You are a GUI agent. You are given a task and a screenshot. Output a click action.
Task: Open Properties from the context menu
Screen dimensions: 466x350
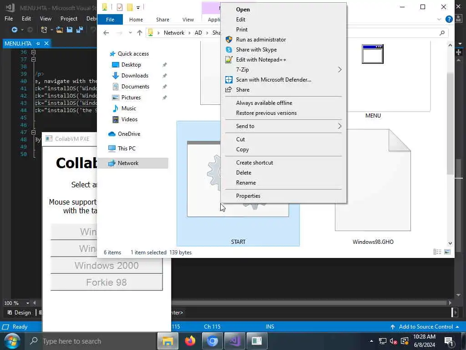coord(248,196)
